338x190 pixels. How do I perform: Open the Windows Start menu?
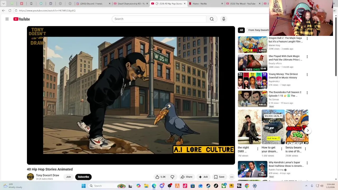[x=83, y=186]
